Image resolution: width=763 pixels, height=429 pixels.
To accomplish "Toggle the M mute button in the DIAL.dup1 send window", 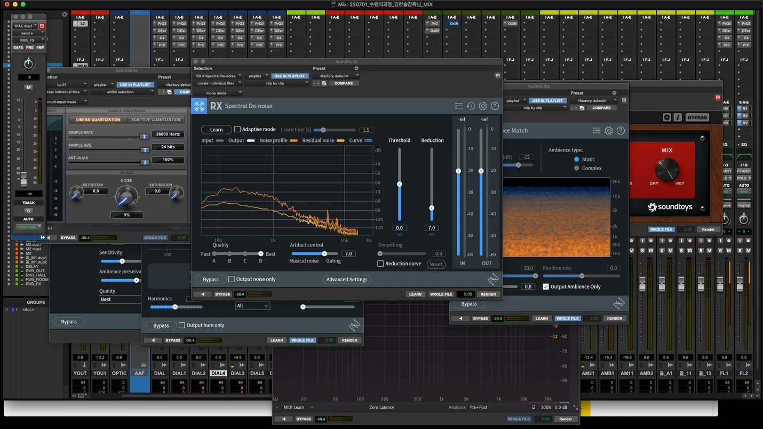I will (x=28, y=87).
